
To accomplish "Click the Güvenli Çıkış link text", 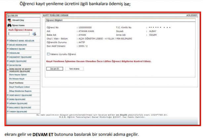I will pyautogui.click(x=18, y=20).
